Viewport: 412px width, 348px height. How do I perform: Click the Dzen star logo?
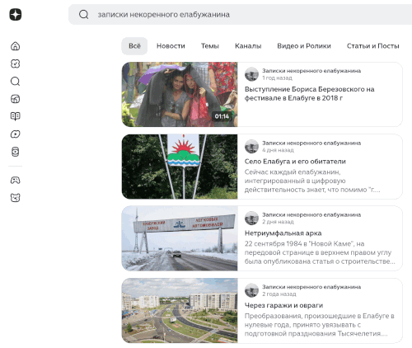tap(16, 14)
